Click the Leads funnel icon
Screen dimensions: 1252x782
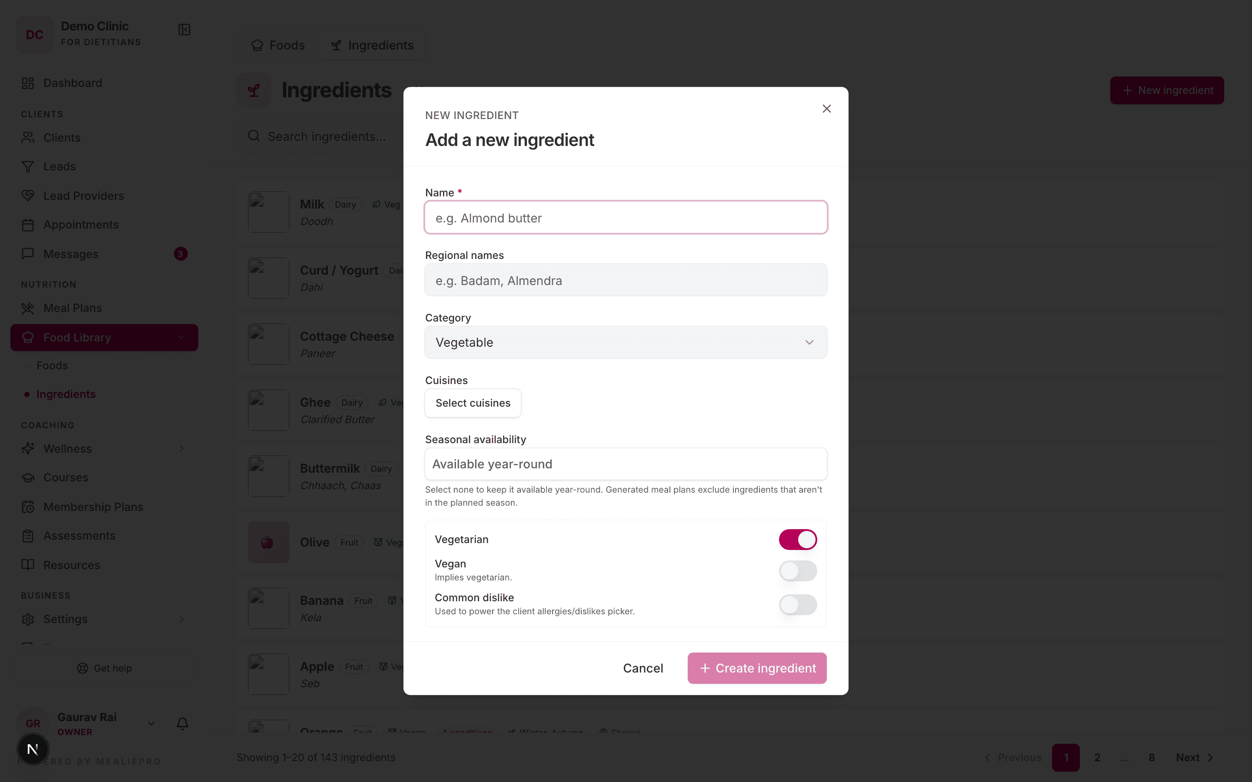coord(28,166)
